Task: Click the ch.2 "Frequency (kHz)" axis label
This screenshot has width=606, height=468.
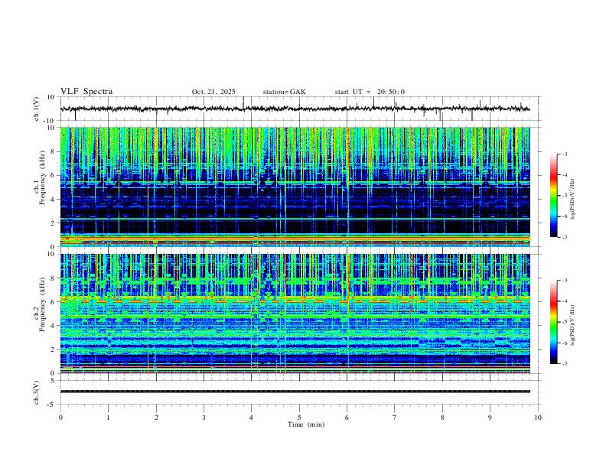Action: click(x=42, y=304)
